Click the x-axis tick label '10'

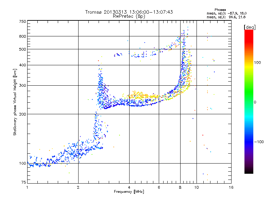pyautogui.click(x=197, y=187)
